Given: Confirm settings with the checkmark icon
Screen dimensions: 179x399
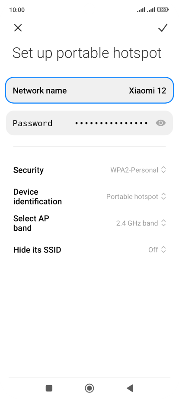Looking at the screenshot, I should pyautogui.click(x=163, y=28).
